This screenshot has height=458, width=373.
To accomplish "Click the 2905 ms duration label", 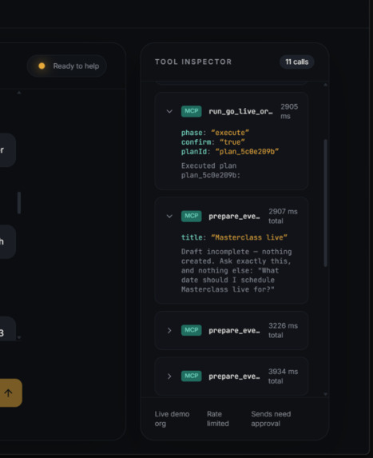I will coord(289,111).
